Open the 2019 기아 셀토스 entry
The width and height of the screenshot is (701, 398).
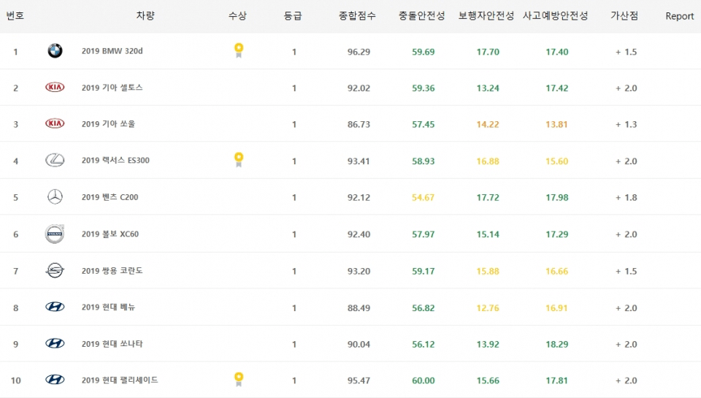click(x=112, y=88)
